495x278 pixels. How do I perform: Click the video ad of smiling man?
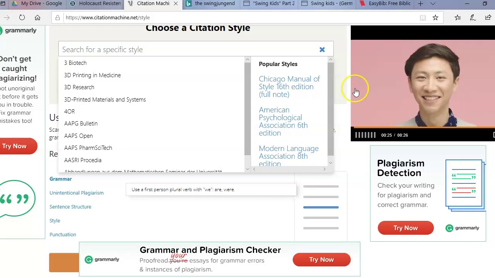point(423,83)
